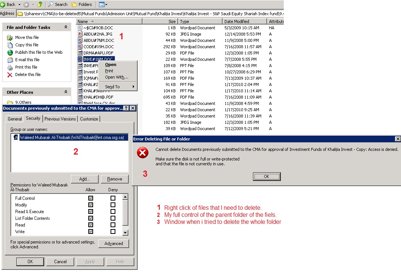Select the DRMA#APU.PDF file icon
The height and width of the screenshot is (278, 401).
point(80,53)
